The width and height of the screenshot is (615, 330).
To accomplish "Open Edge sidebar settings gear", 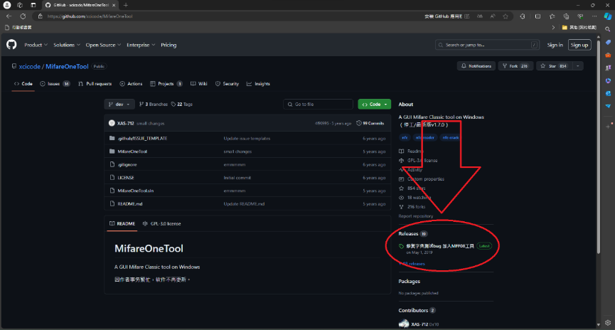I will tap(608, 323).
